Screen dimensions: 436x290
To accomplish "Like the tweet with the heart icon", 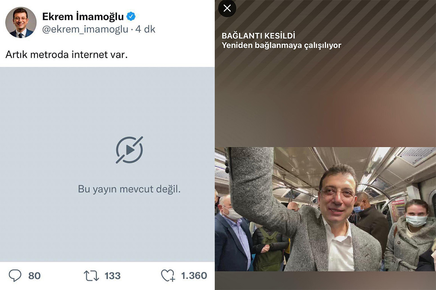I will [x=168, y=276].
